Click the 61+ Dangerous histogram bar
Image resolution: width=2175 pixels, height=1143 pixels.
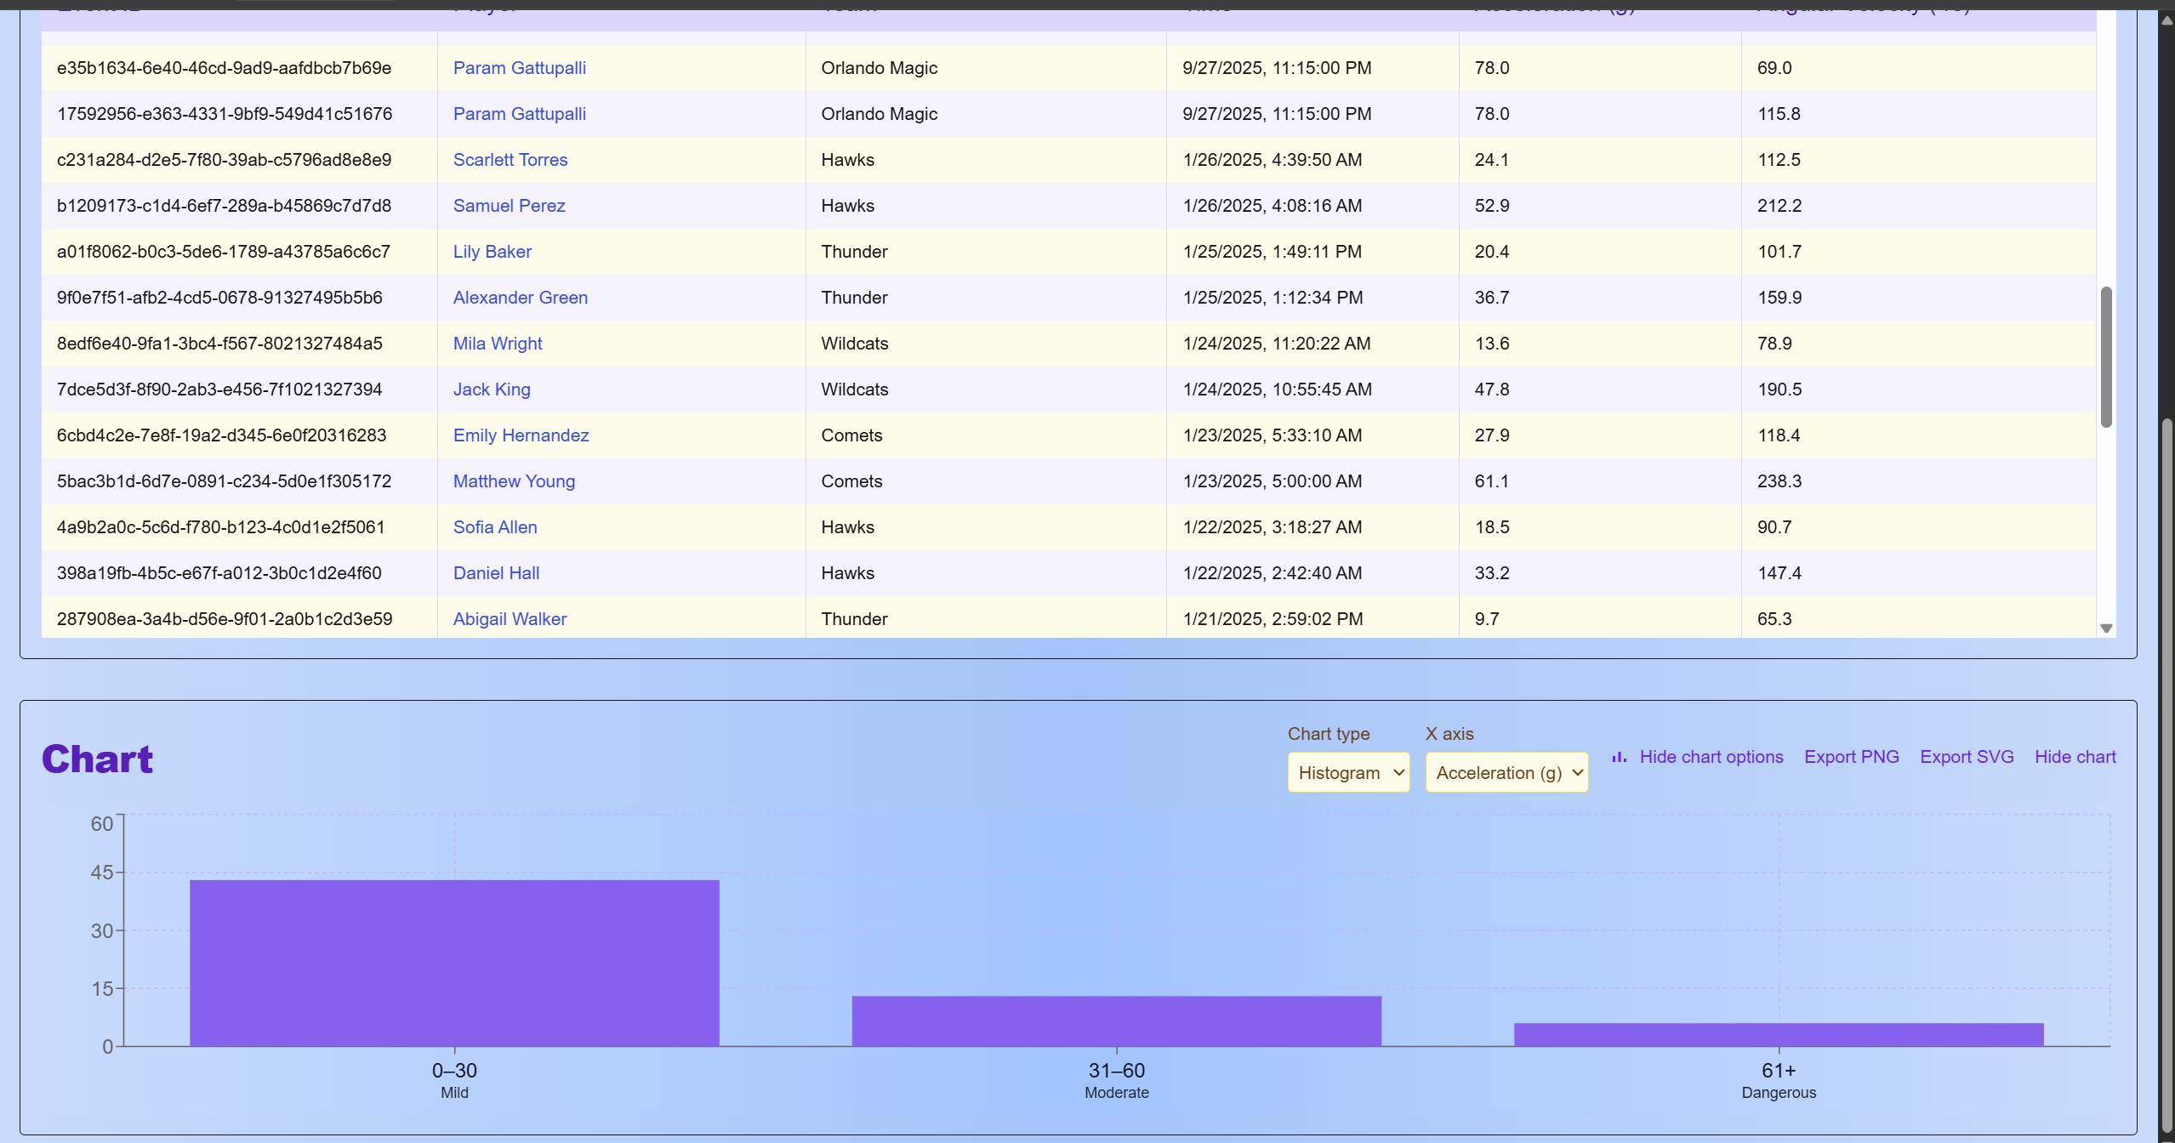click(x=1778, y=1034)
